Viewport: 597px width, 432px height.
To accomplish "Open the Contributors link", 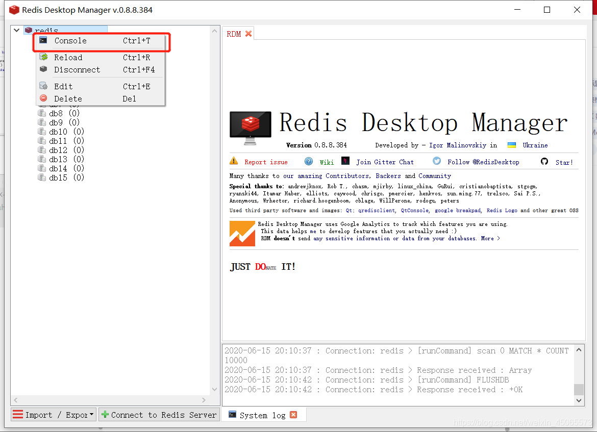I will pyautogui.click(x=347, y=176).
